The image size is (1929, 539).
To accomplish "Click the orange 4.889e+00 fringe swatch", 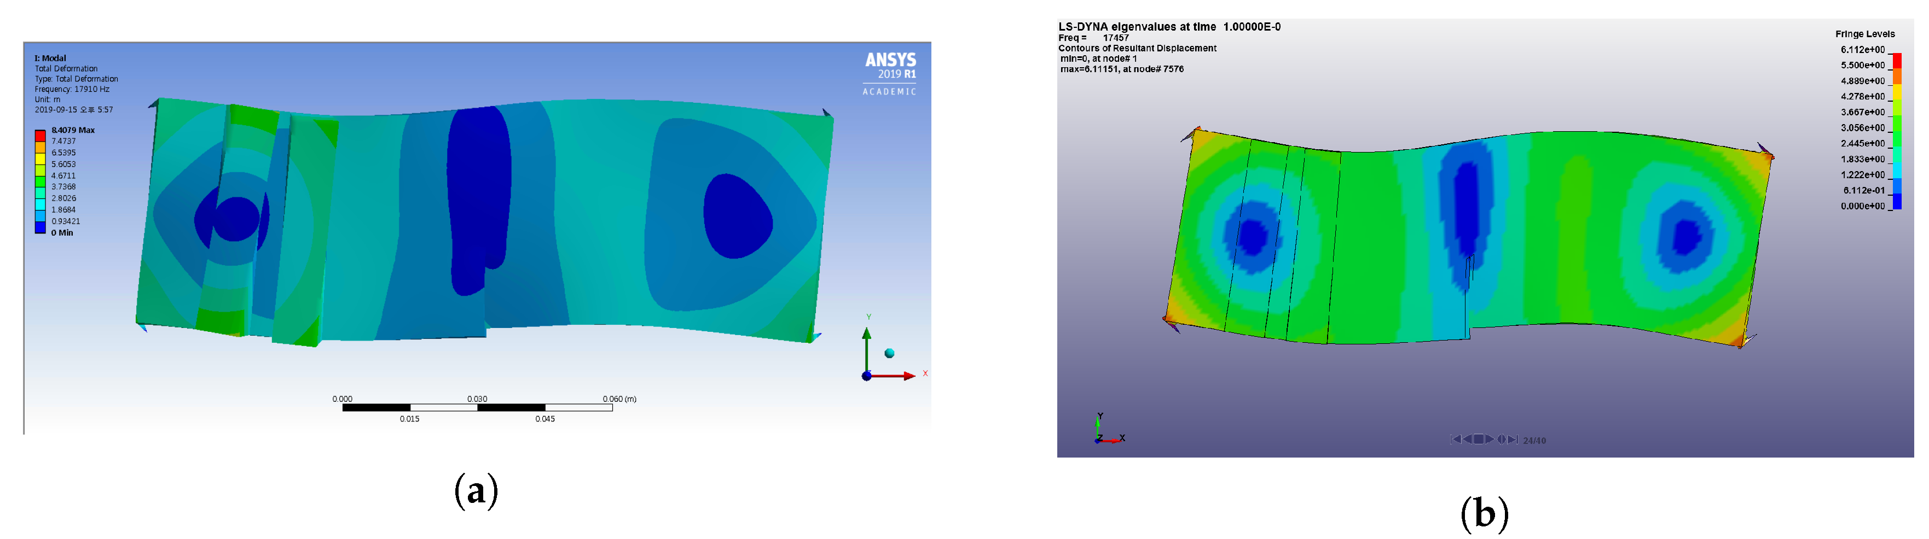I will 1896,76.
